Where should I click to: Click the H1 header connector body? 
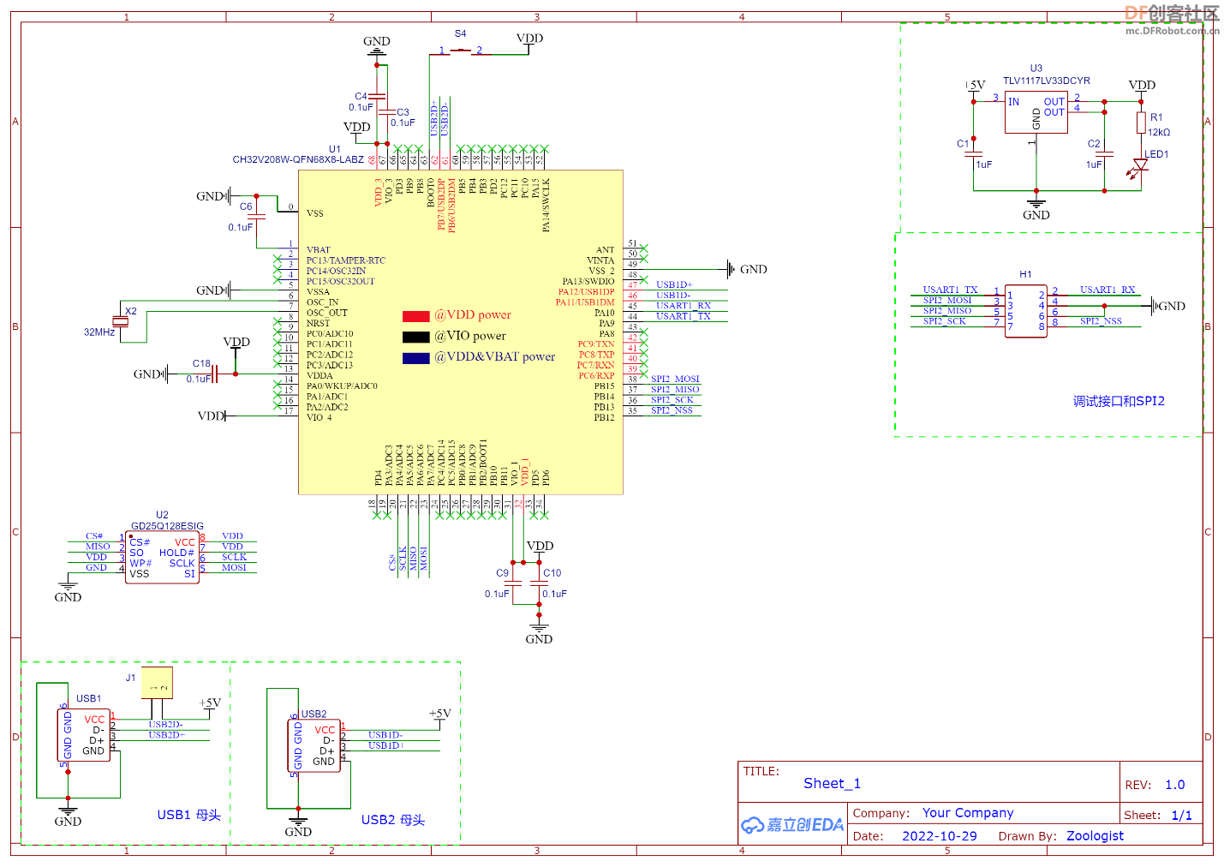click(x=1026, y=311)
